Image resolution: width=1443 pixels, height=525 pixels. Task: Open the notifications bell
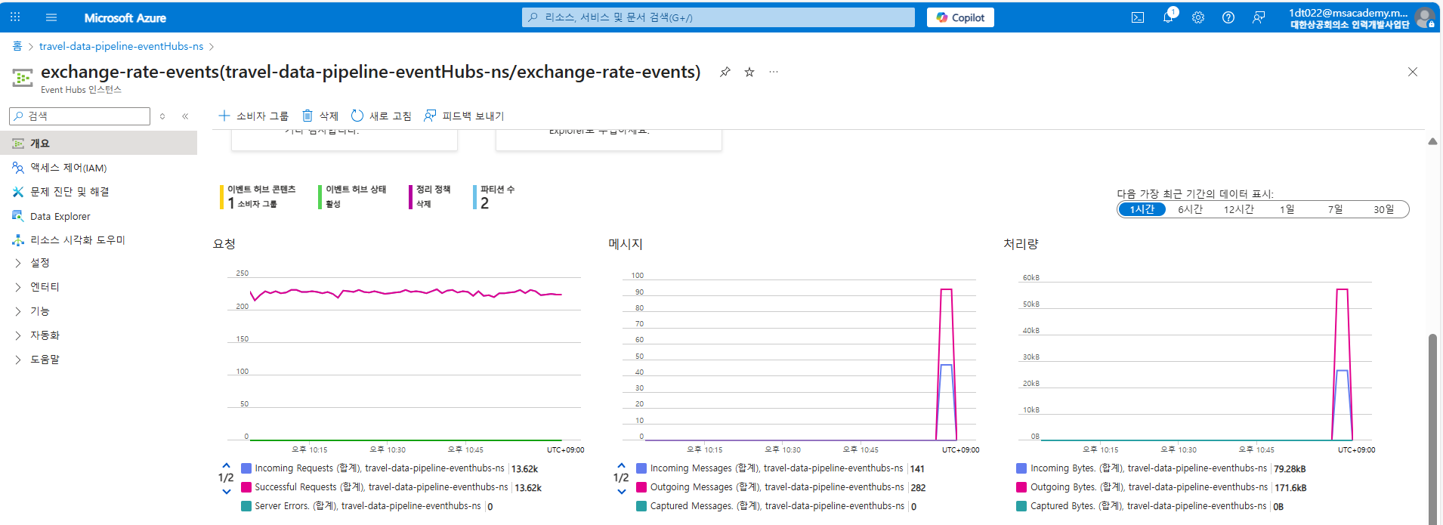tap(1168, 17)
